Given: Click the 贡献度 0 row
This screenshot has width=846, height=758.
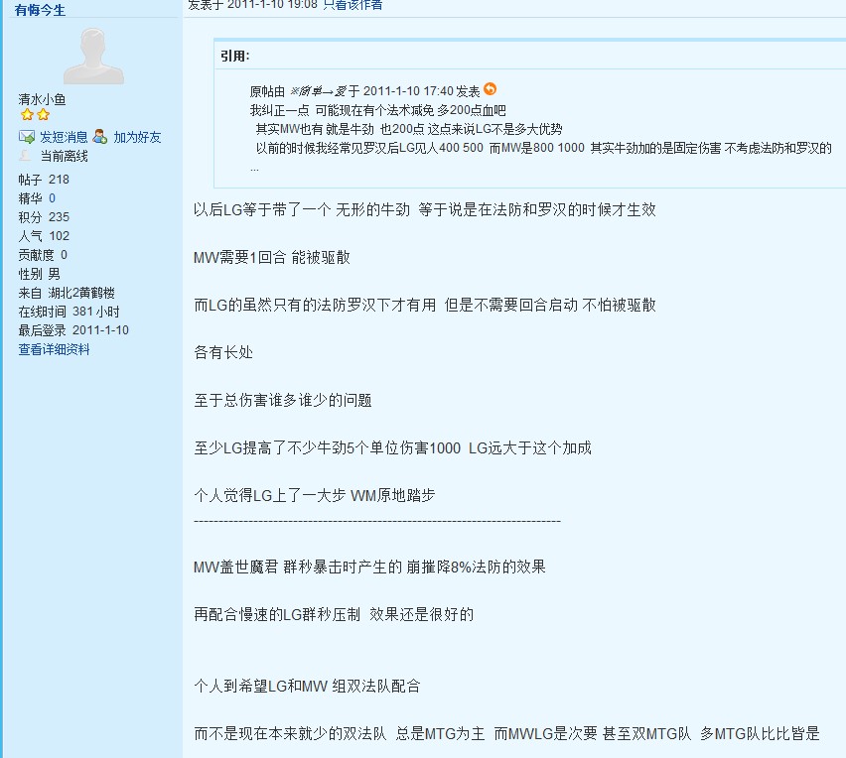Looking at the screenshot, I should coord(43,255).
